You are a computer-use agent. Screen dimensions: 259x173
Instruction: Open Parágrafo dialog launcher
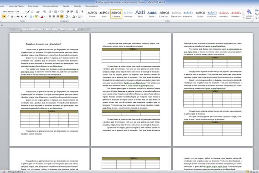point(84,21)
